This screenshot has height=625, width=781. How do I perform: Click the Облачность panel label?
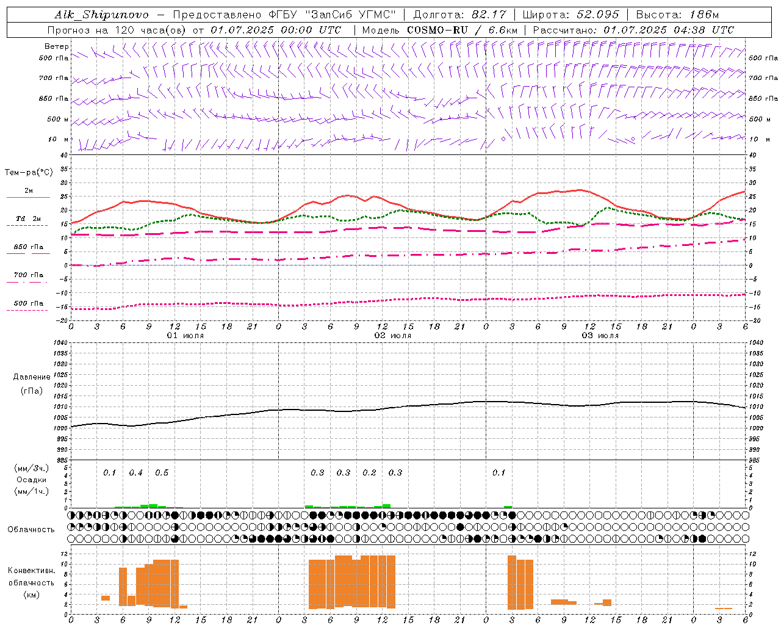tap(31, 529)
